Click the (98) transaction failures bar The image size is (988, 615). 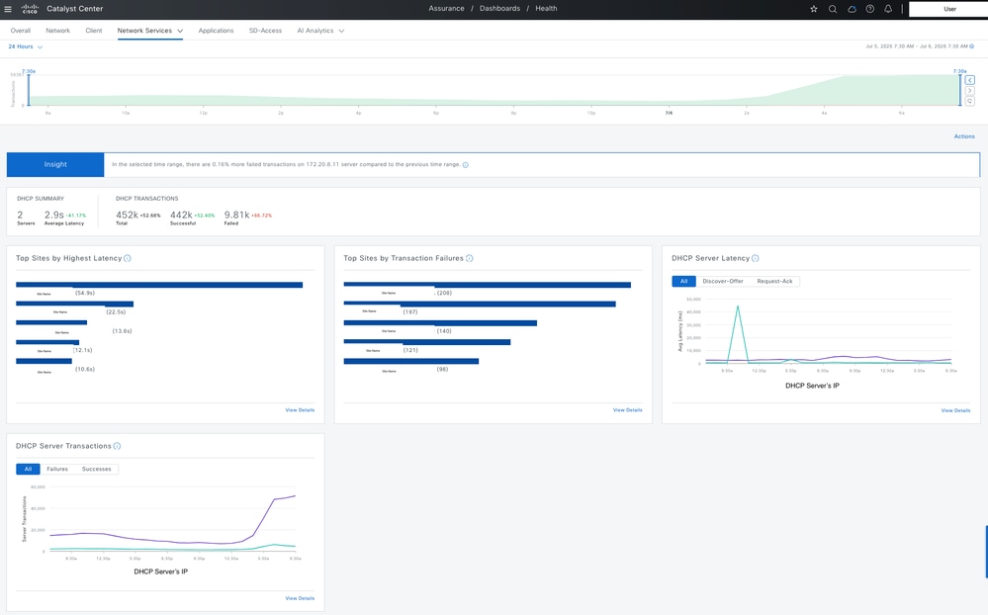tap(410, 361)
